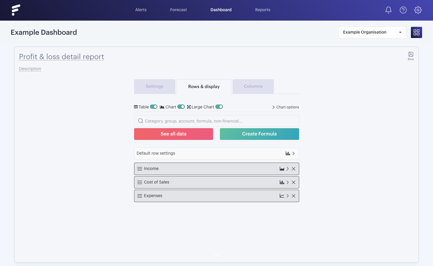Expand Chart options
Image resolution: width=433 pixels, height=266 pixels.
click(285, 107)
